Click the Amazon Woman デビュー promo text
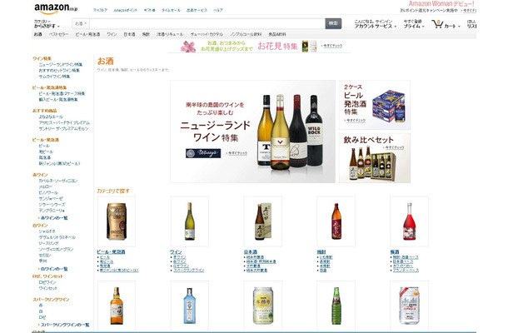This screenshot has height=333, width=508. (441, 4)
